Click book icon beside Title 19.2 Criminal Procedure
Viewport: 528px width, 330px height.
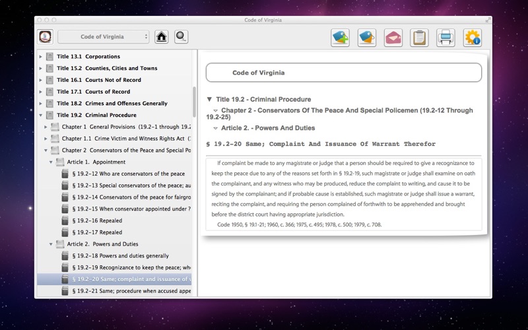(49, 115)
